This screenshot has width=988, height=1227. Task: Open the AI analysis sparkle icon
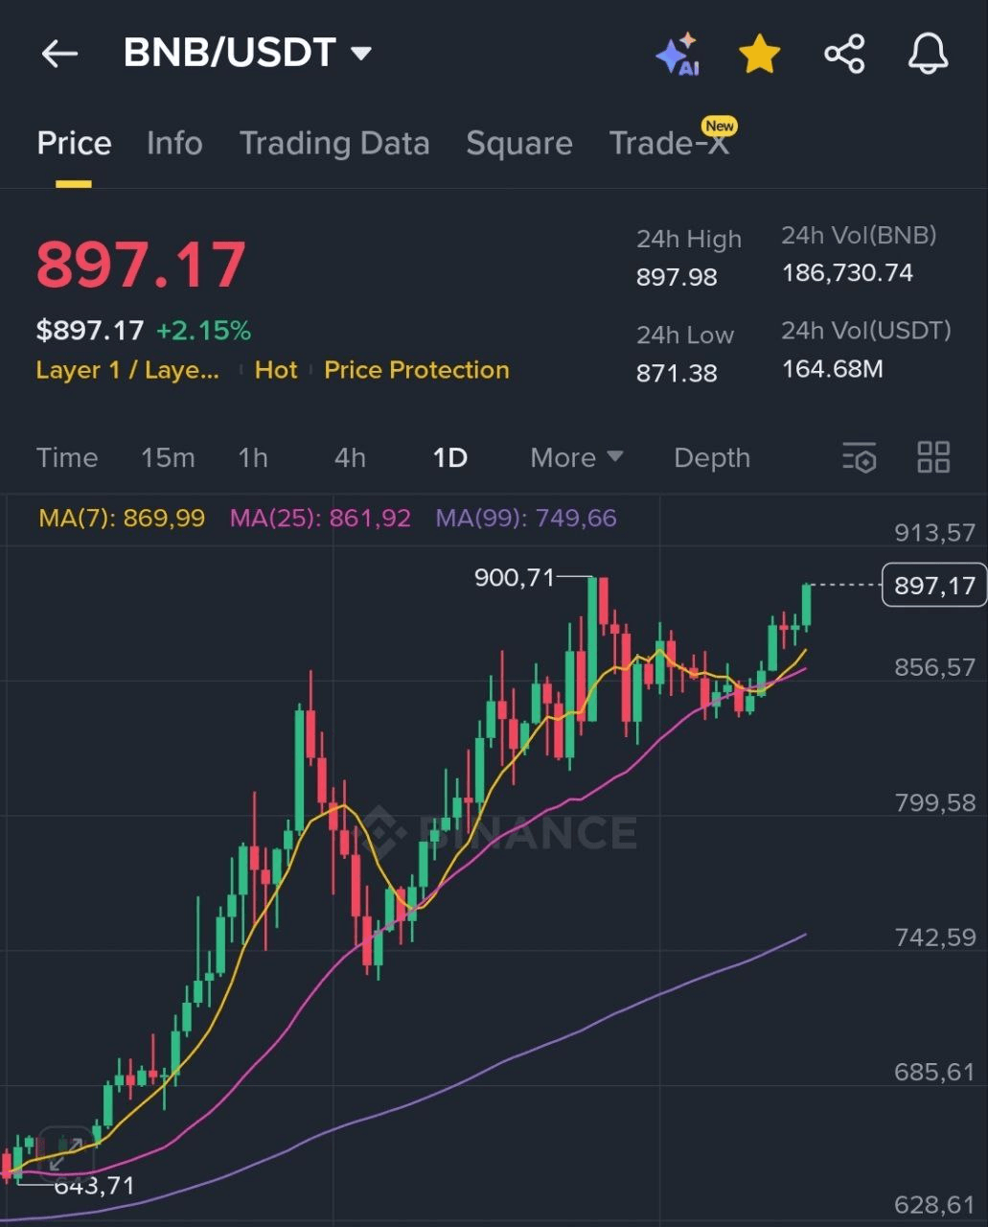pyautogui.click(x=678, y=55)
